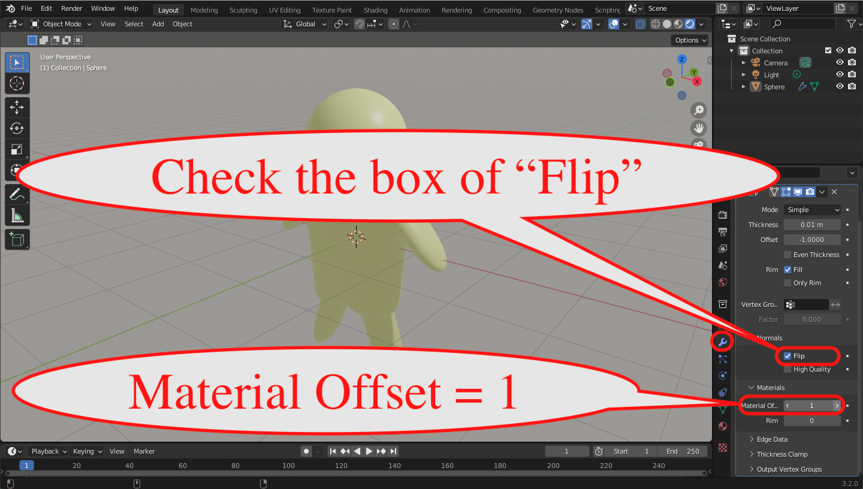Open the Material properties sphere icon

[x=723, y=427]
